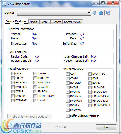Toggle Write Features DVD-RW checkbox
This screenshot has width=121, height=134.
click(x=68, y=92)
